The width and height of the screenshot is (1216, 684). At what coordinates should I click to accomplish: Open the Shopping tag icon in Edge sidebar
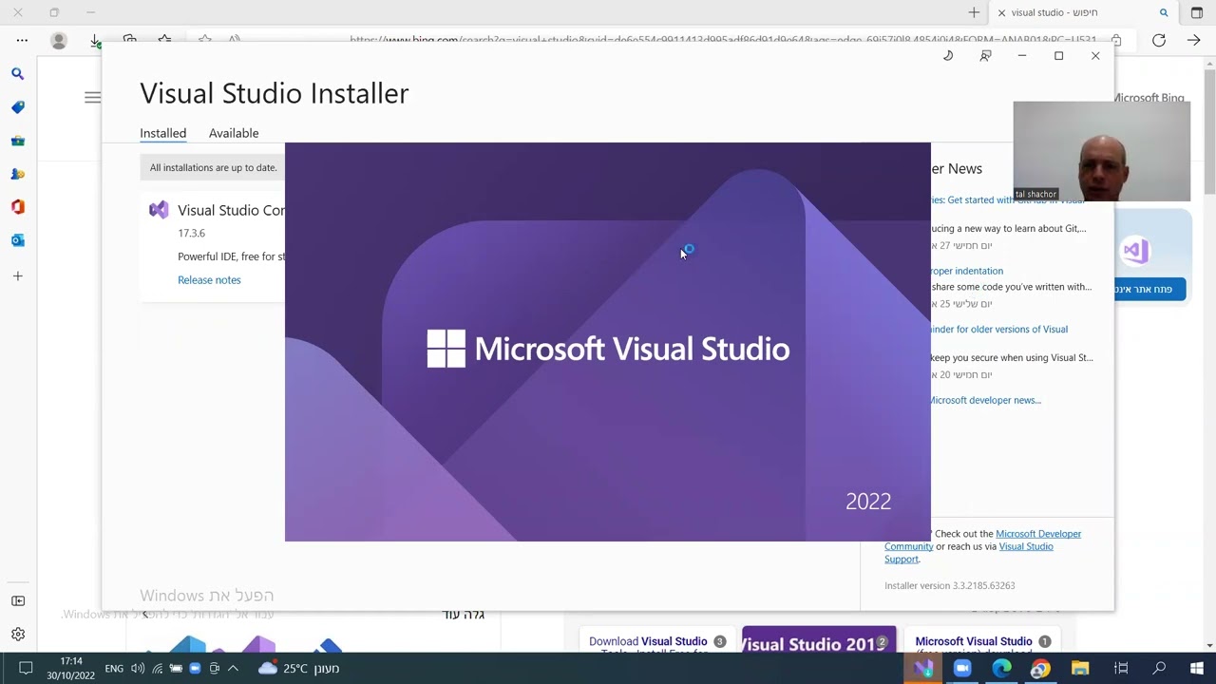pos(18,107)
